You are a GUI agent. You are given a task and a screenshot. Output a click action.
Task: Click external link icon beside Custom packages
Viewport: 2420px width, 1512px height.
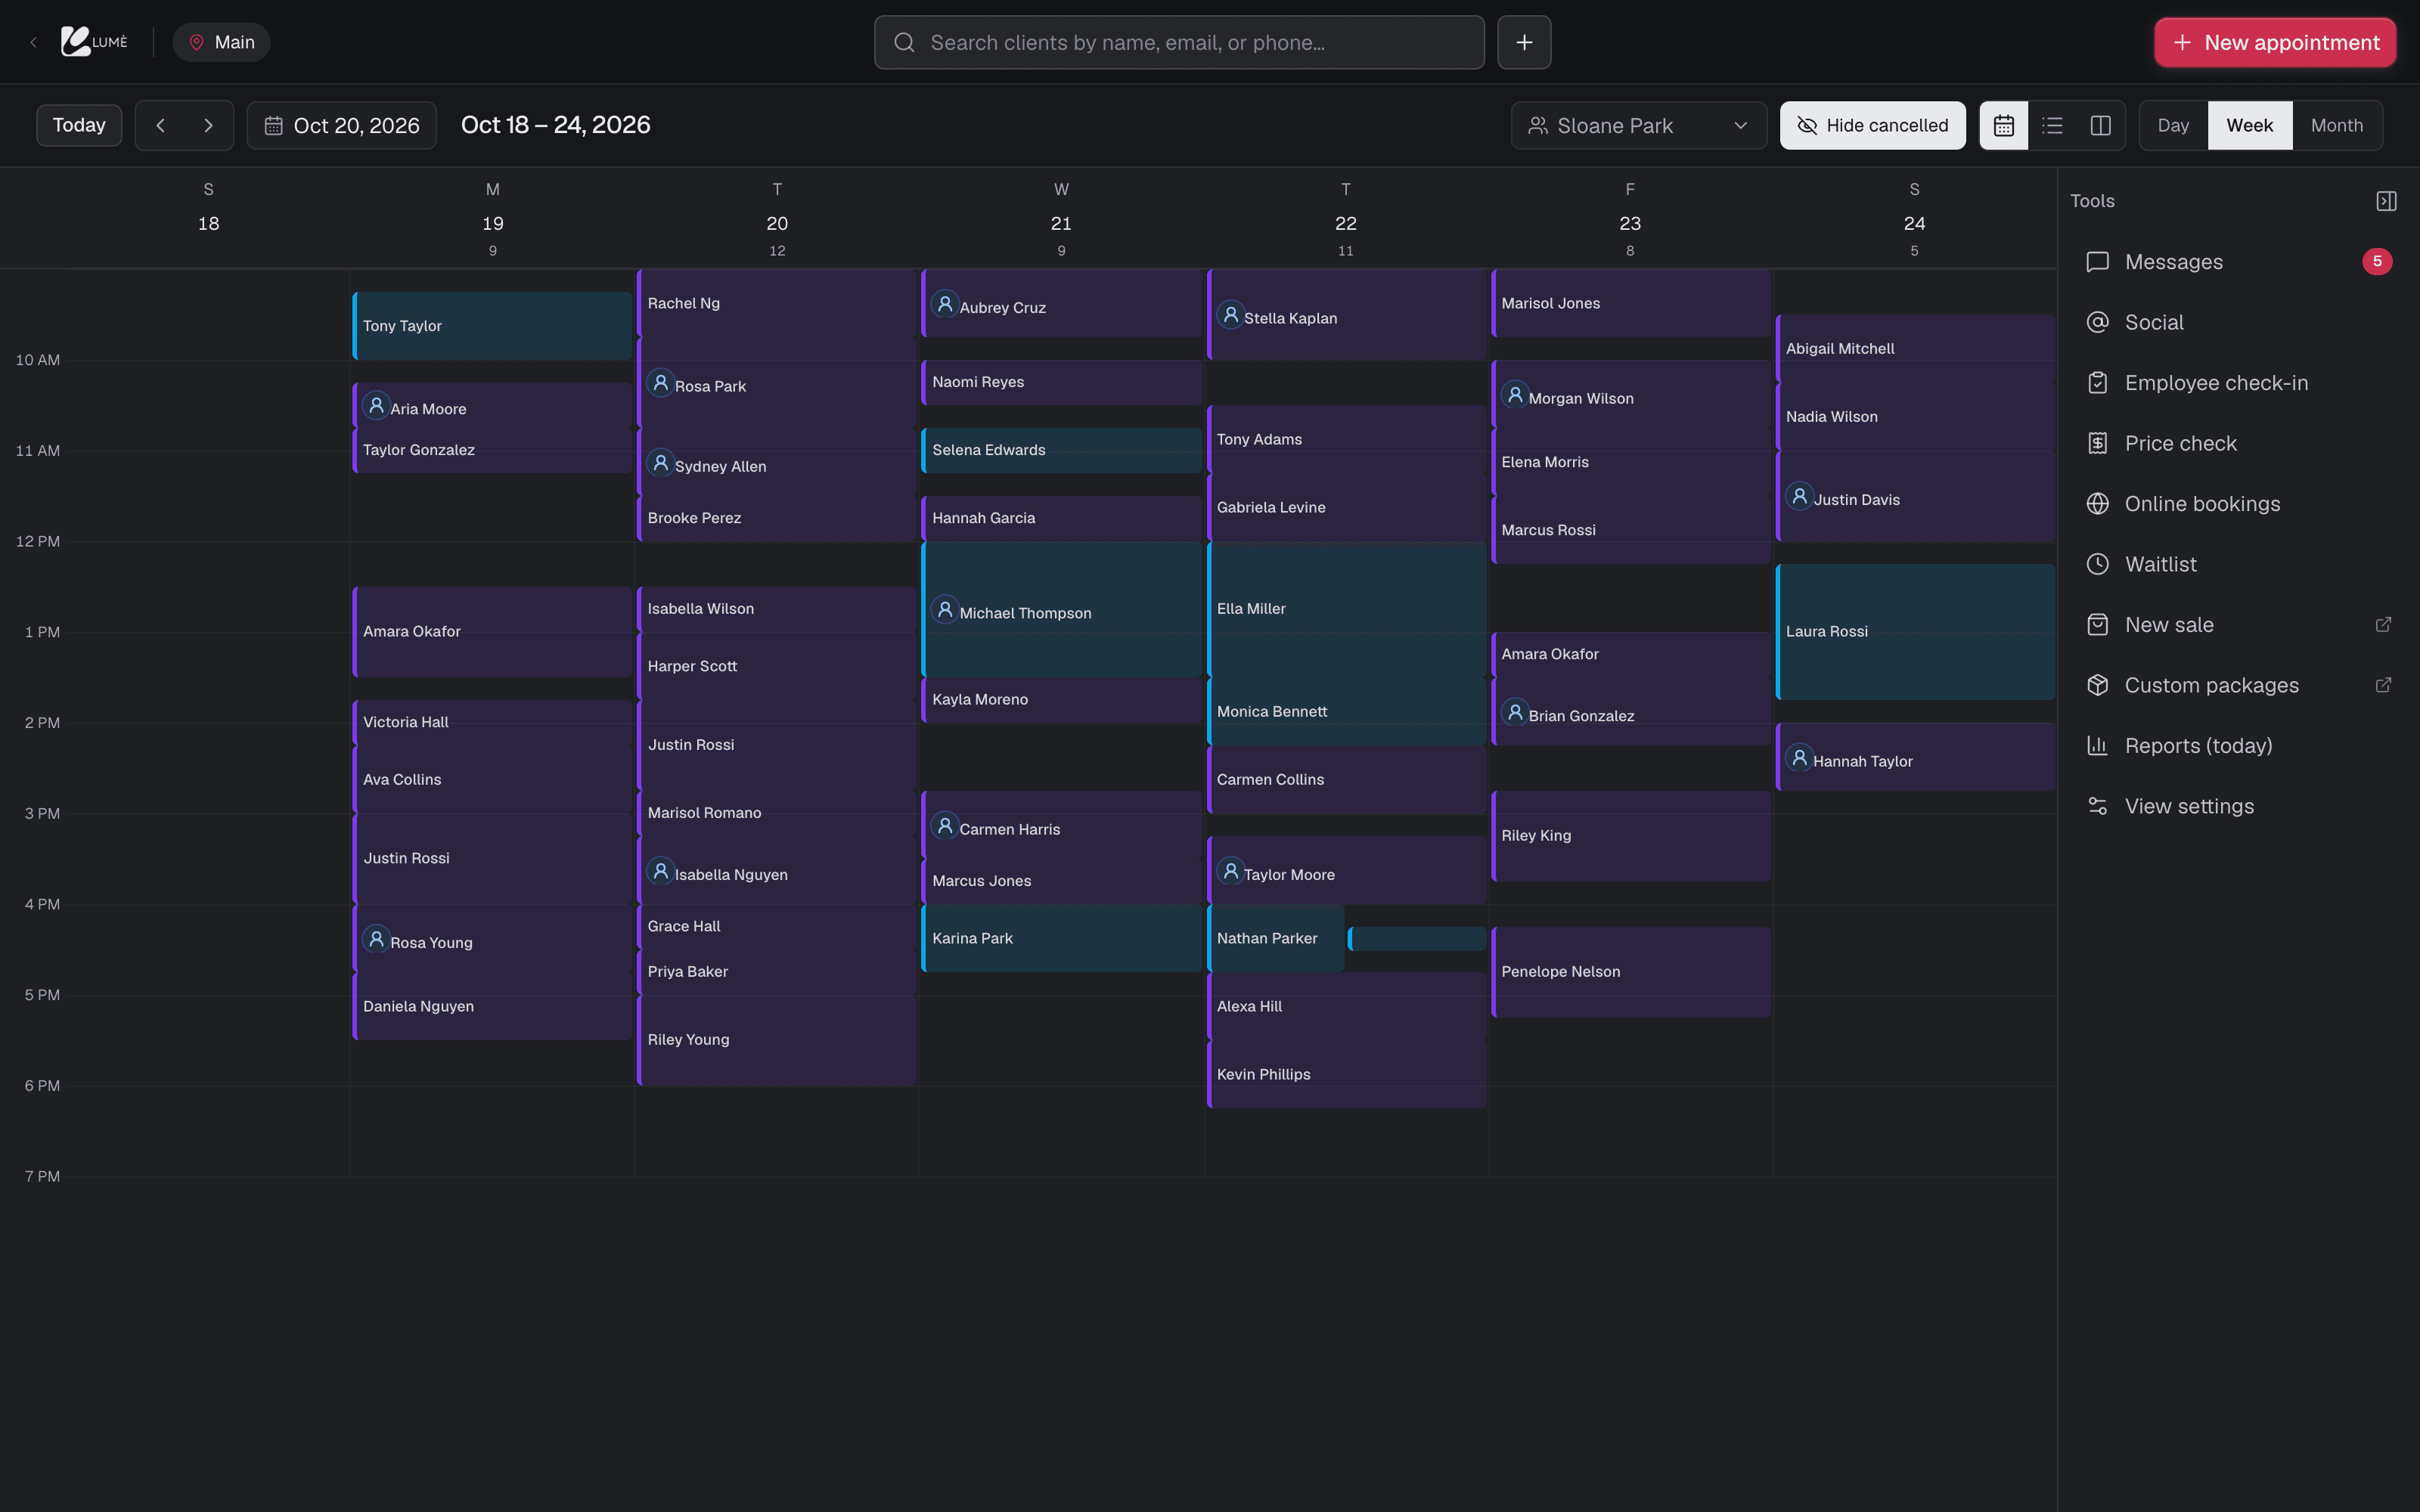(x=2383, y=685)
